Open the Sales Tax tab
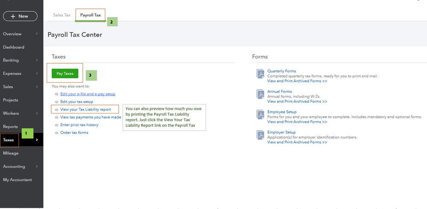Screen dimensions: 427x209 (62, 15)
